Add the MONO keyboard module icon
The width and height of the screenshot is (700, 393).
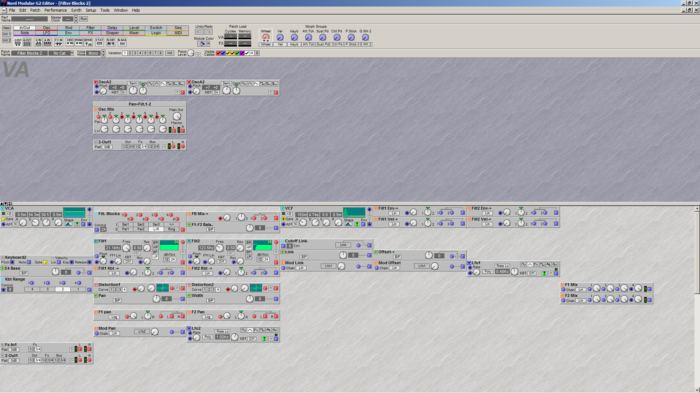tap(79, 42)
